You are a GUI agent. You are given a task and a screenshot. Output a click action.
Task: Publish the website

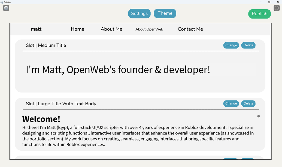259,13
